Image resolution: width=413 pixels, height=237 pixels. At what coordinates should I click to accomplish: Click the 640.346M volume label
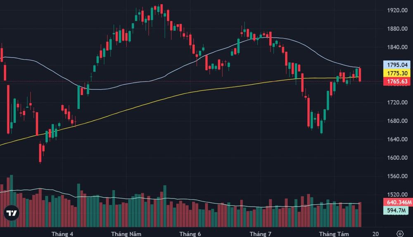pyautogui.click(x=399, y=202)
